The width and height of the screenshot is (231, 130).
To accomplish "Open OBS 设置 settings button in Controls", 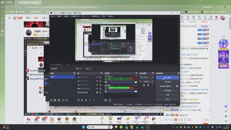I will [x=167, y=95].
